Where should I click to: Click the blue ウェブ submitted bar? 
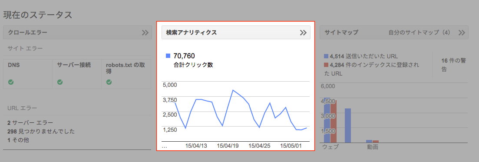tap(327, 120)
